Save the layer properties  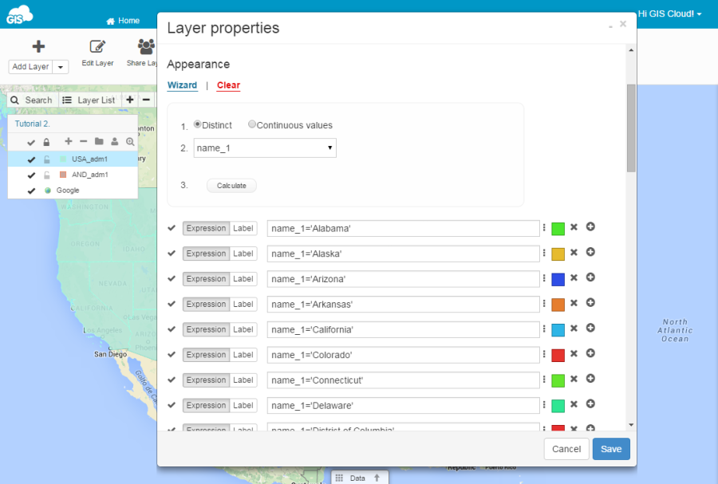611,449
